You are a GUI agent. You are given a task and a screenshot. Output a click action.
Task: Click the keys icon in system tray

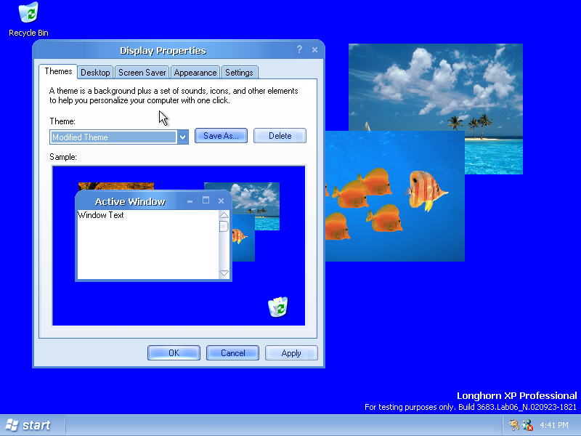pyautogui.click(x=513, y=425)
